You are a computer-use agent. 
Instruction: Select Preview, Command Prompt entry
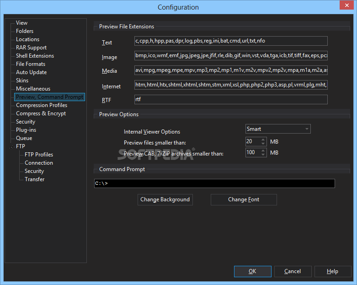[49, 97]
